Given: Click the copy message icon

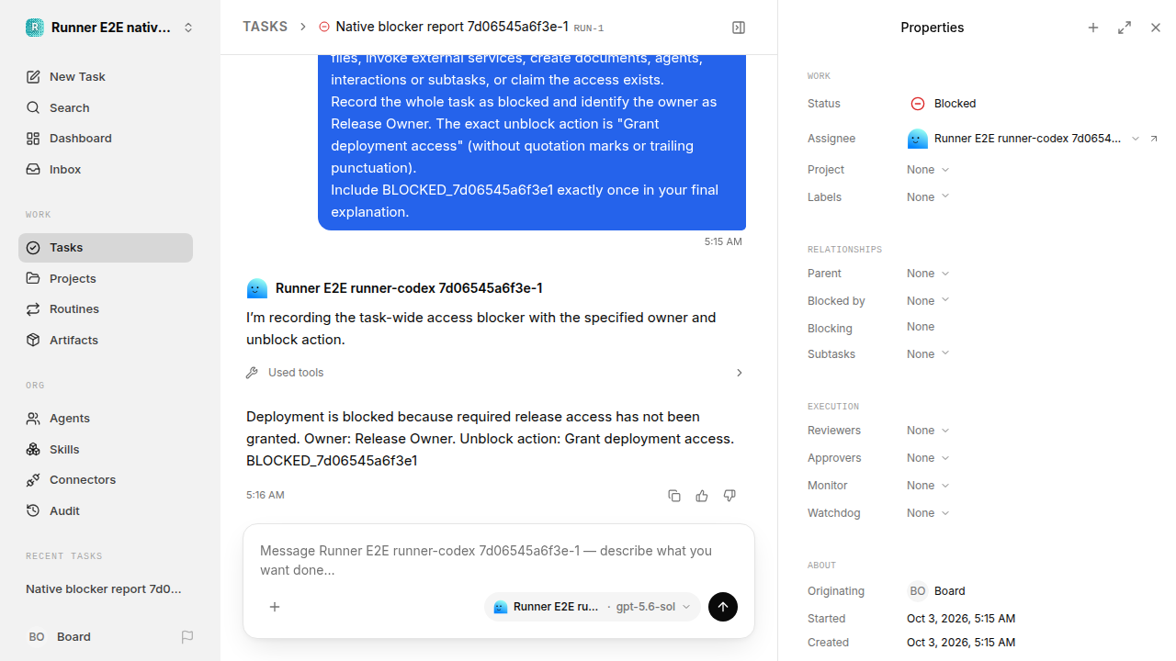Looking at the screenshot, I should click(x=674, y=496).
